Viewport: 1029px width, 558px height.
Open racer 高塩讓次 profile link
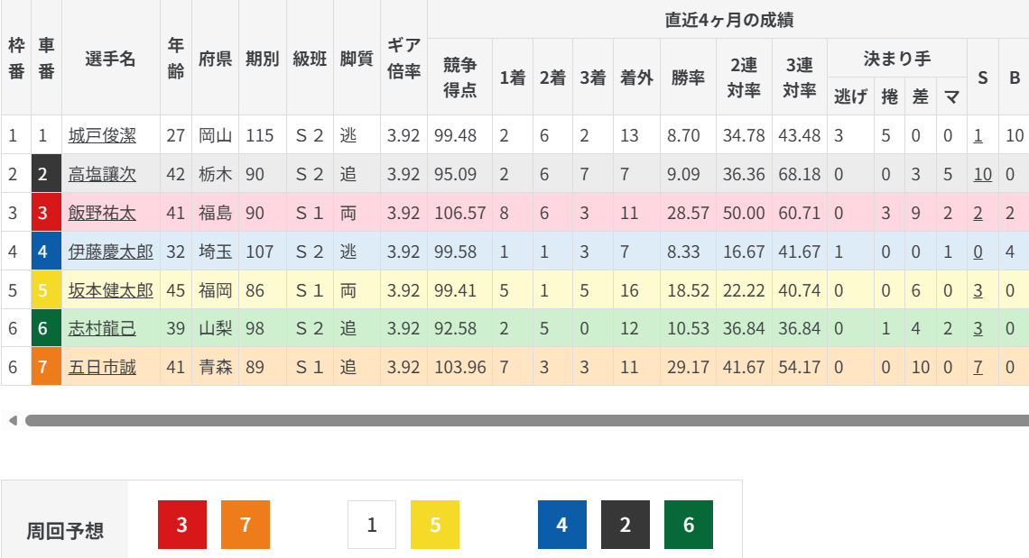[102, 175]
